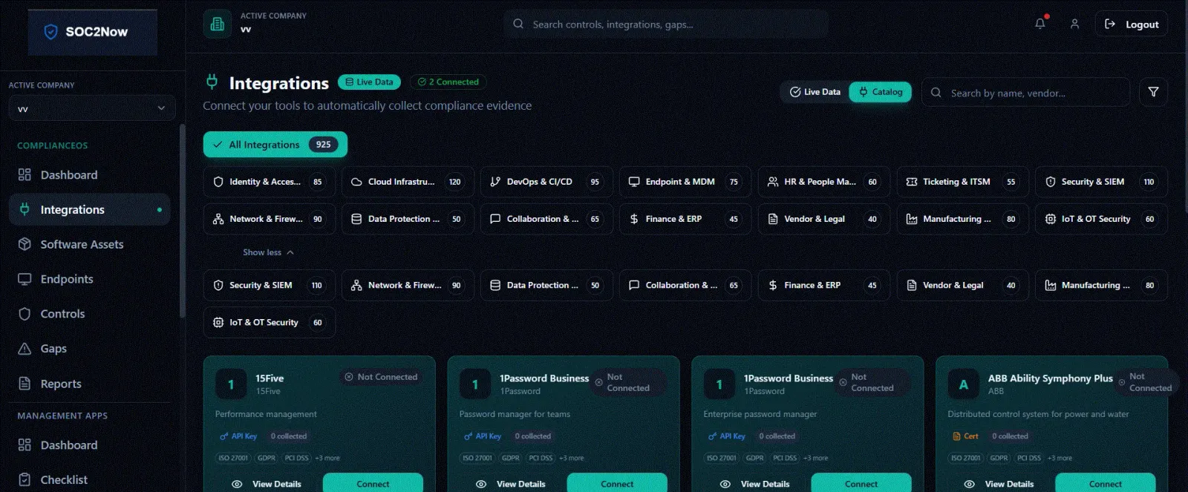
Task: Filter by DevOps & CI/CD category
Action: point(546,182)
